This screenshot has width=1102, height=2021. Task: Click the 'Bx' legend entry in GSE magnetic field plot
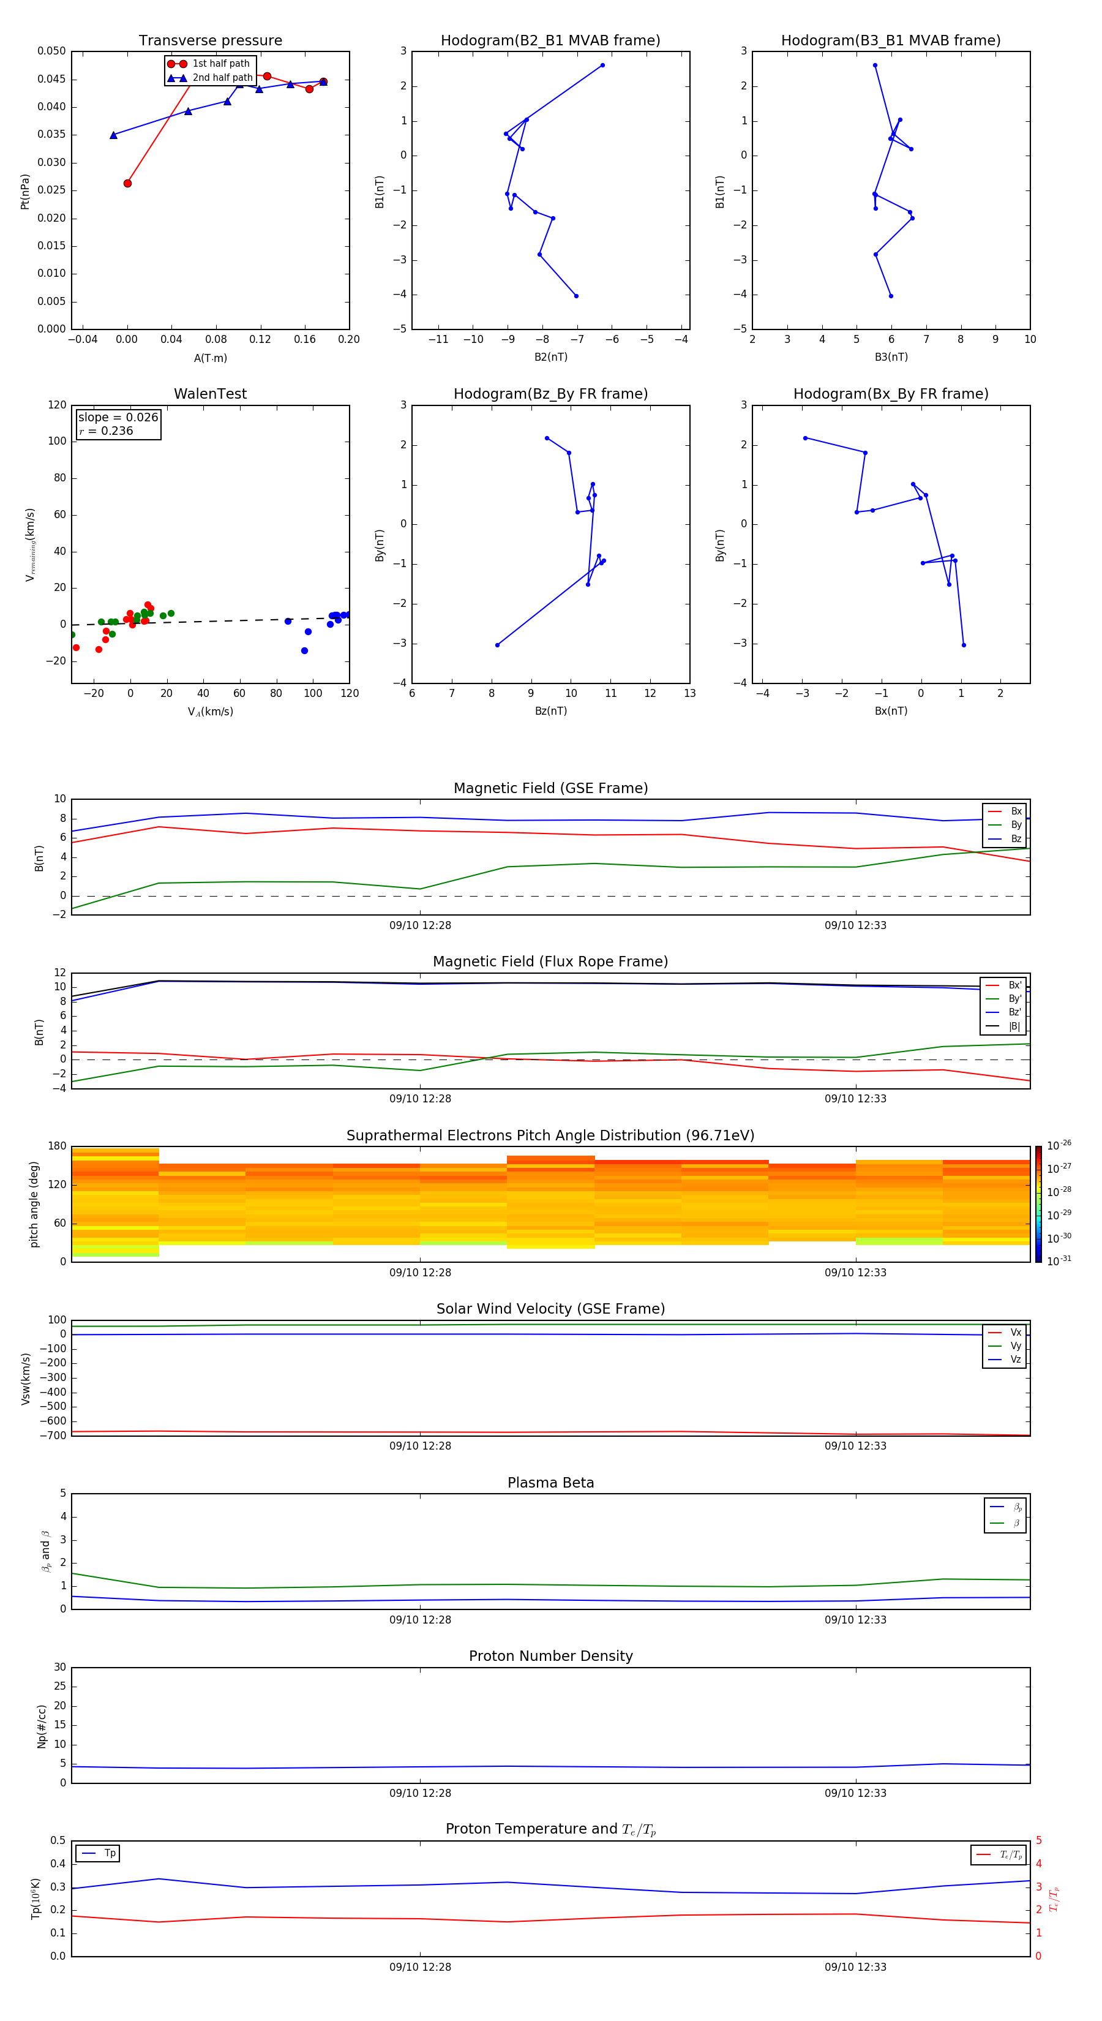click(x=1005, y=811)
